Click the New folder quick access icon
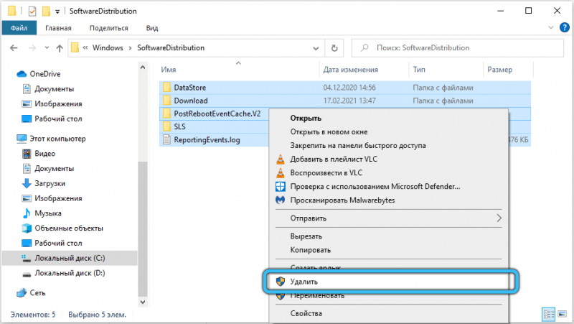Screen dimensions: 574x324 pos(46,11)
